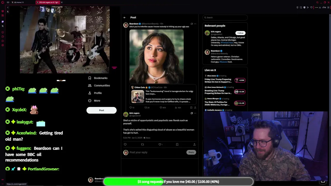This screenshot has height=186, width=331.
Task: Click browser player arrow icon
Action: 308,7
